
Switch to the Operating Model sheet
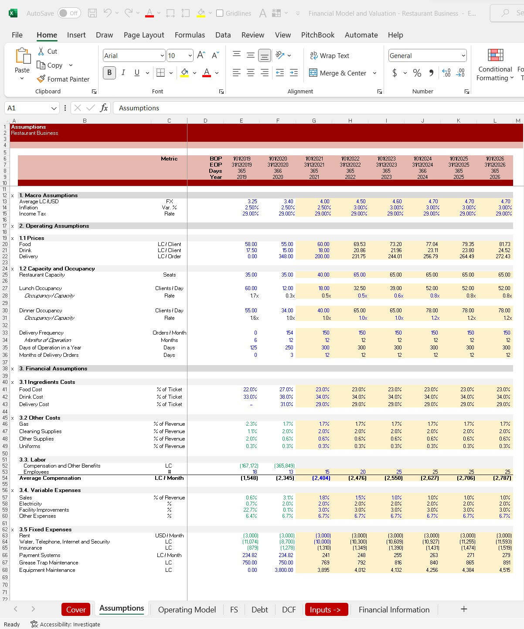[187, 609]
